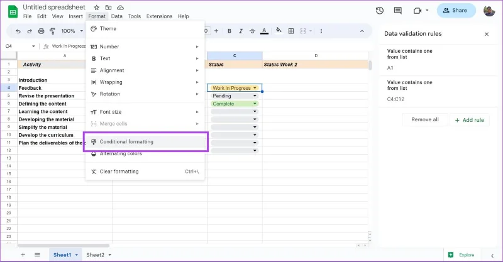The height and width of the screenshot is (262, 503).
Task: Star the Untitled spreadsheet
Action: click(97, 8)
